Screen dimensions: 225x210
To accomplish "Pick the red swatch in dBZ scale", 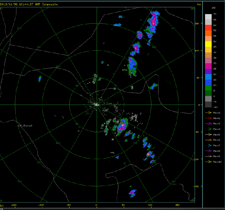I will point(208,28).
